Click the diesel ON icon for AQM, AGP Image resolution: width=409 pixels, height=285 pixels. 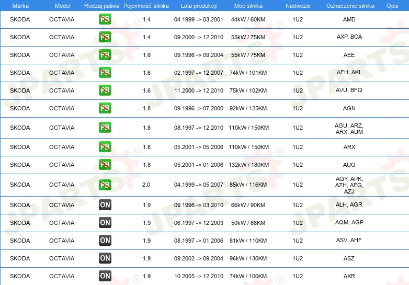point(105,223)
